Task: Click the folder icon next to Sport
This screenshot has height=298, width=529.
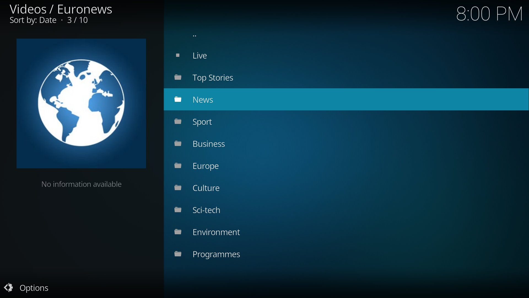Action: coord(178,122)
